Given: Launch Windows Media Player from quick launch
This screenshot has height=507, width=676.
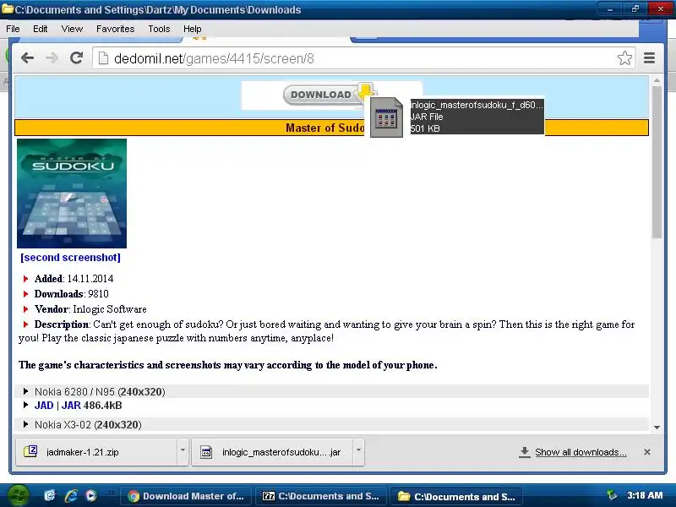Looking at the screenshot, I should (x=91, y=496).
